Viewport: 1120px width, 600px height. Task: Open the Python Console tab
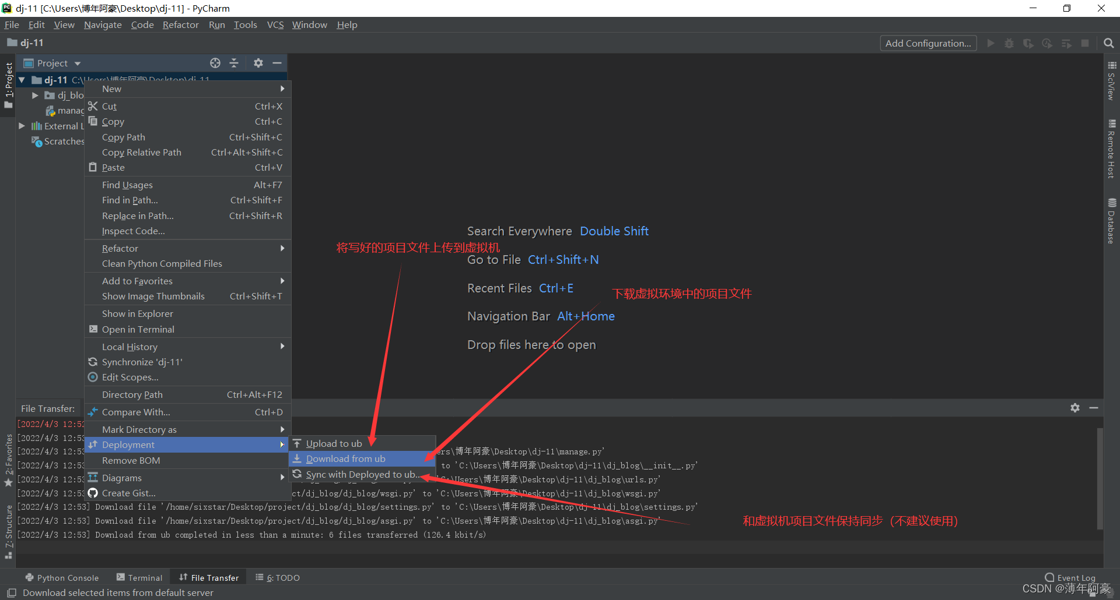click(62, 577)
